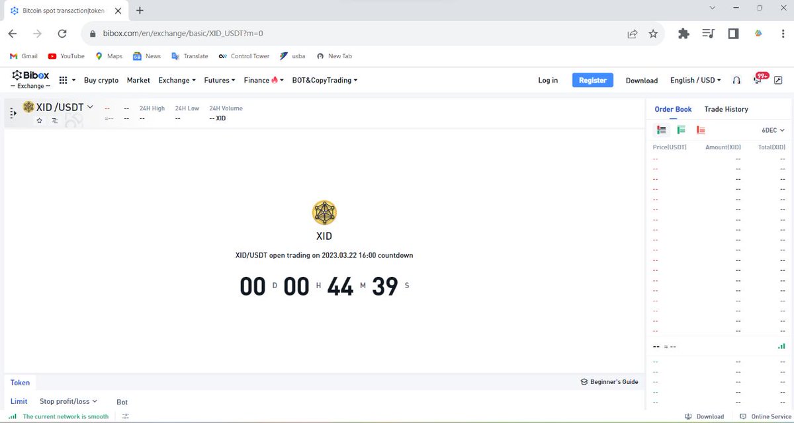The image size is (794, 423).
Task: Toggle the market list sidebar arrow icon
Action: [x=13, y=114]
